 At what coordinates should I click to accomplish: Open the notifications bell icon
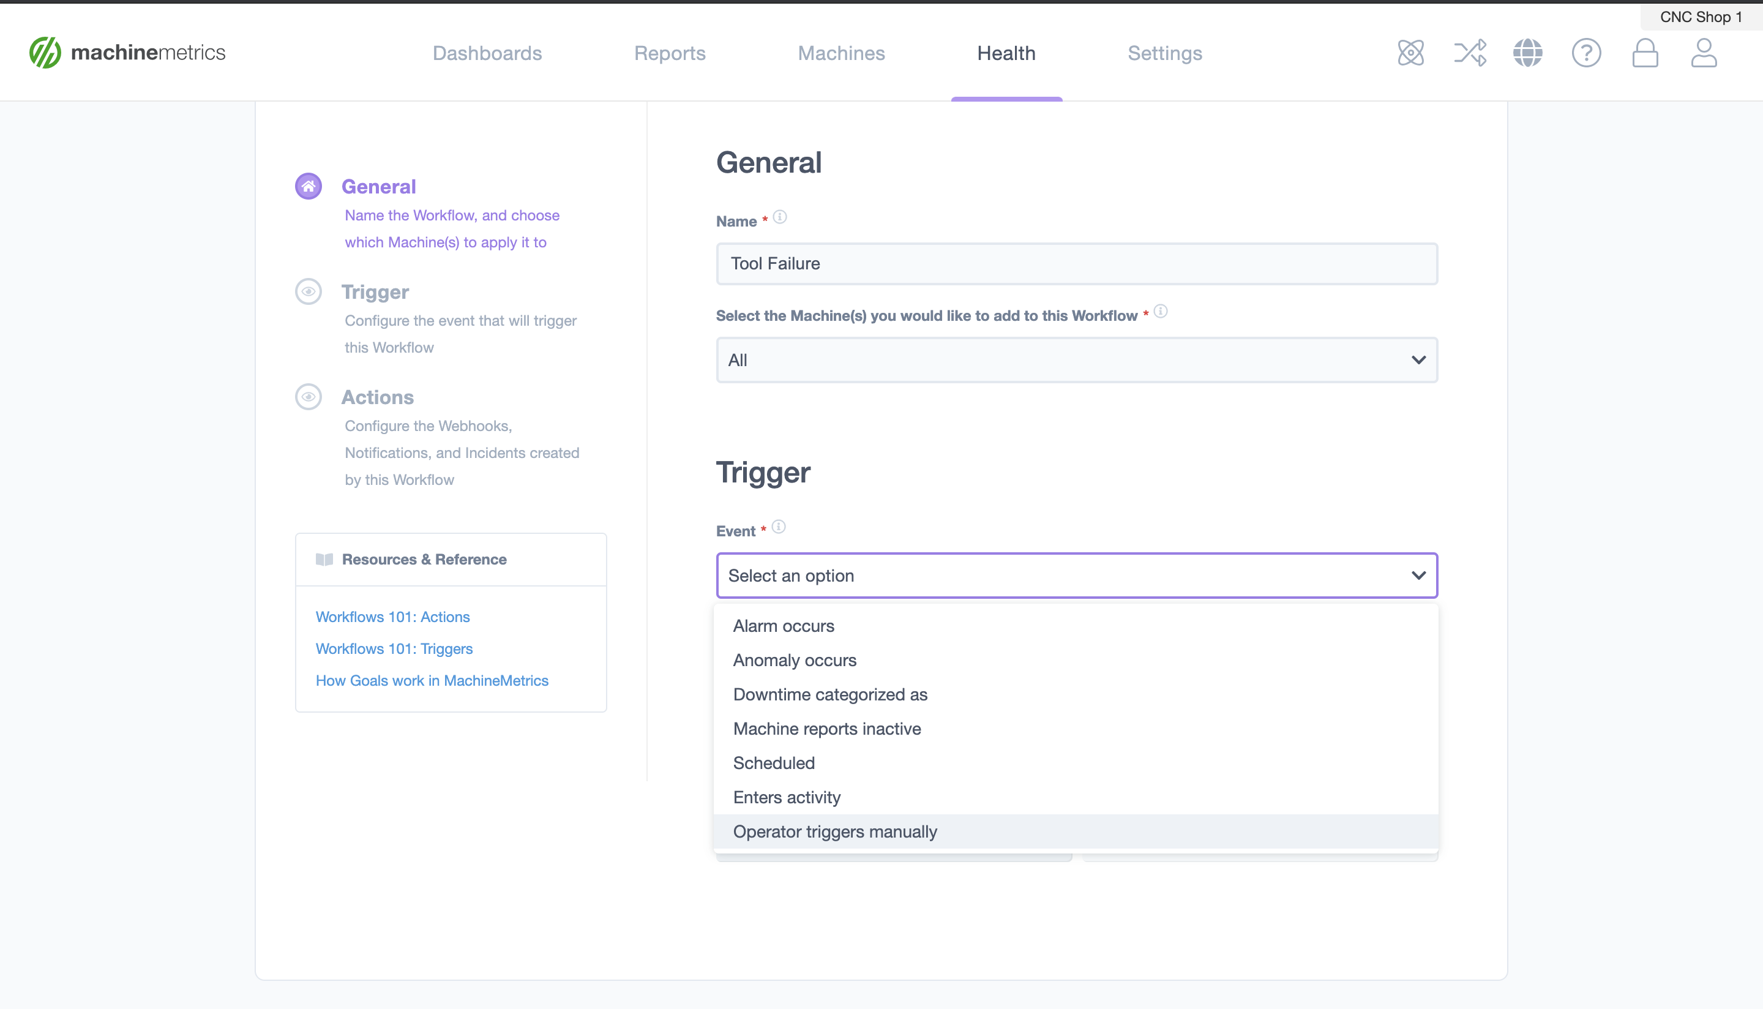coord(1645,52)
